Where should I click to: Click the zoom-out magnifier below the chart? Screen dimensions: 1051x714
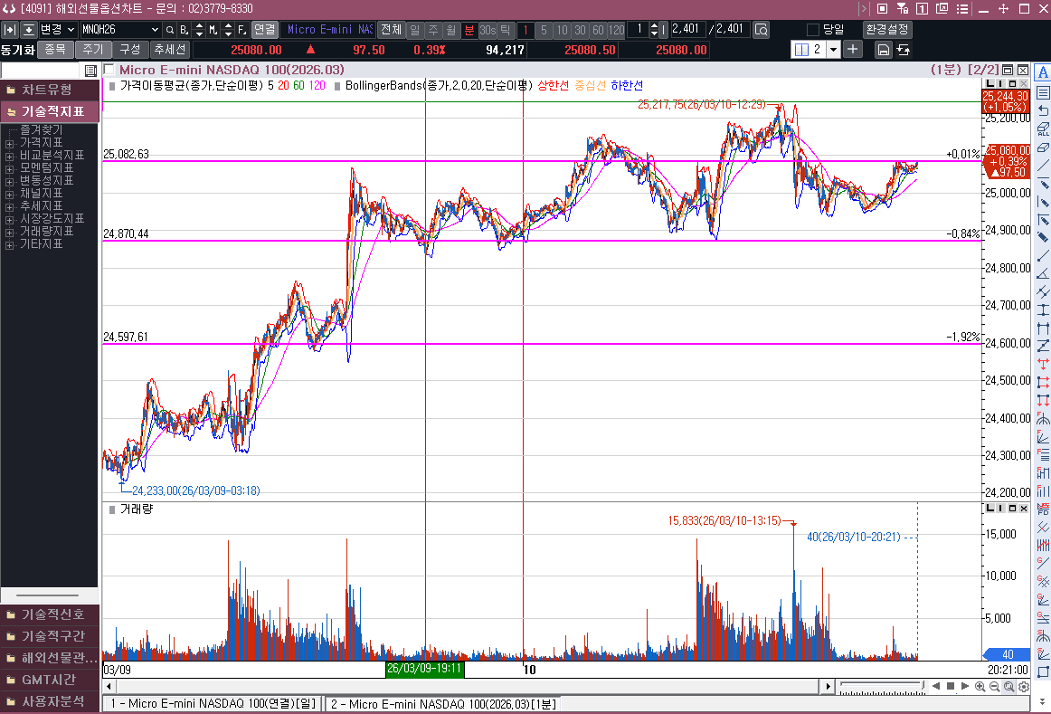[994, 687]
